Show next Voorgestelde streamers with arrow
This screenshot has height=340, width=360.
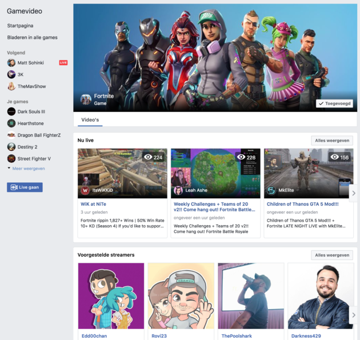(354, 315)
